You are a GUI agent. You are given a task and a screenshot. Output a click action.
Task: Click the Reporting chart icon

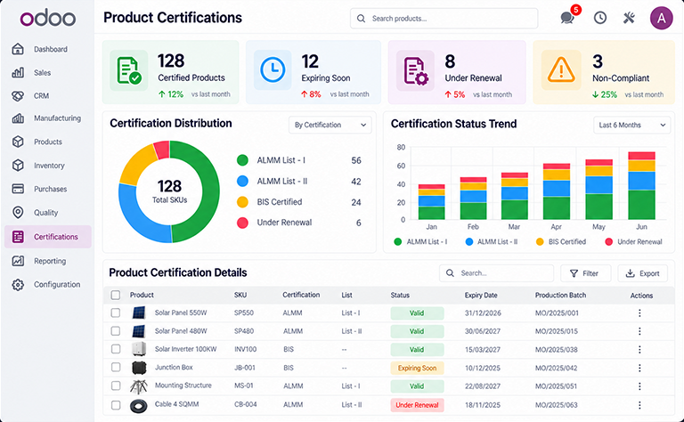coord(18,261)
